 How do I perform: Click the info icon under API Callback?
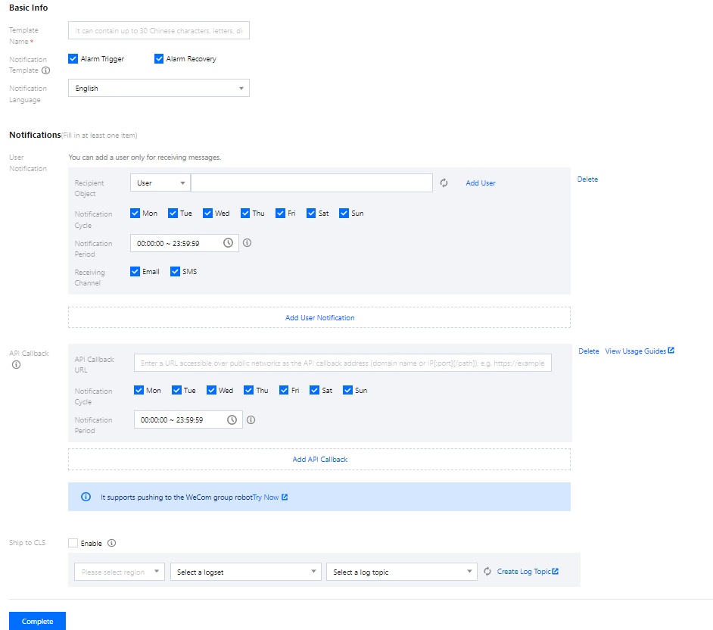tap(16, 365)
